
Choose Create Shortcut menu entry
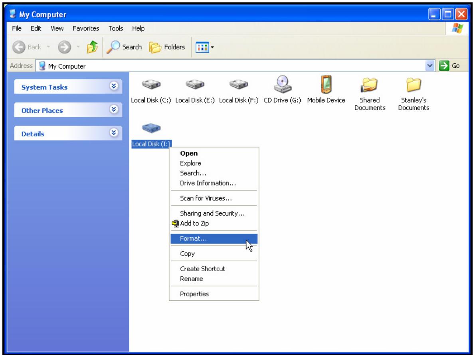(214, 269)
